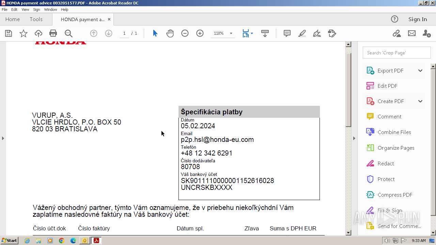Switch to the Tools tab

point(36,19)
